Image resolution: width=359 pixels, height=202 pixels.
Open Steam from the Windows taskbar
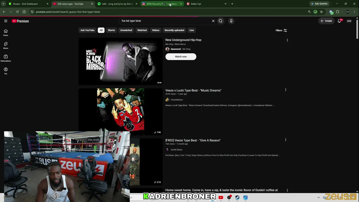point(237,198)
